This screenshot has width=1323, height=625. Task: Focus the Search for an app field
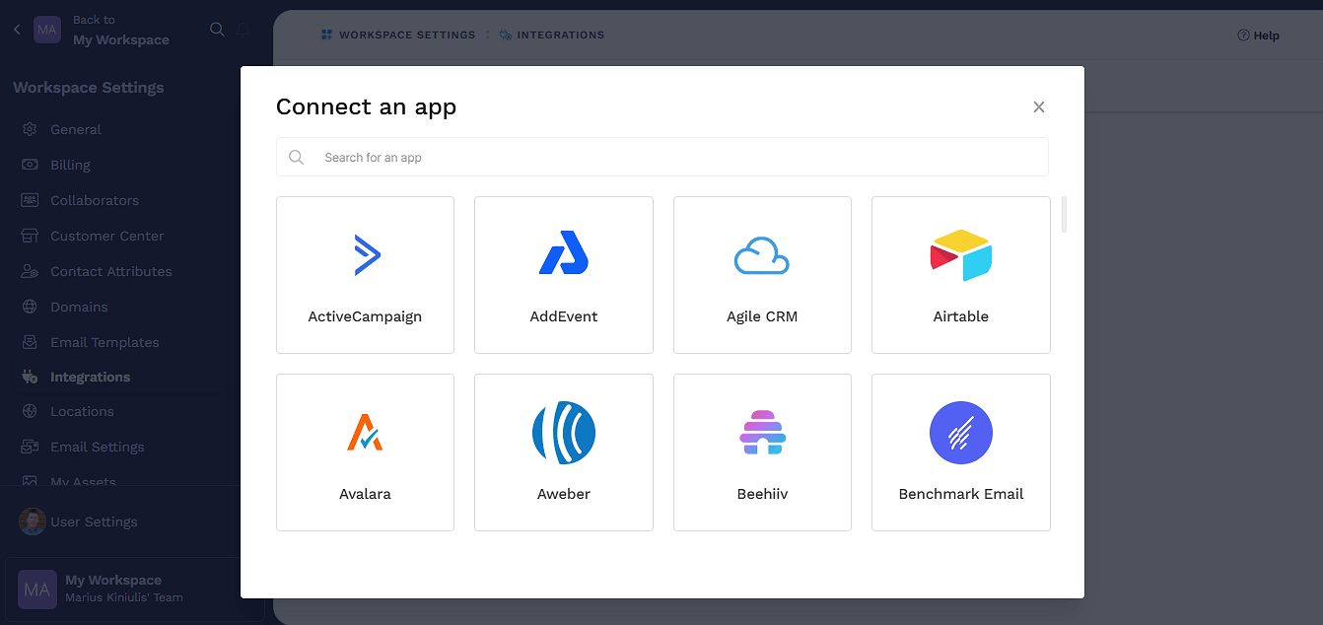[662, 157]
